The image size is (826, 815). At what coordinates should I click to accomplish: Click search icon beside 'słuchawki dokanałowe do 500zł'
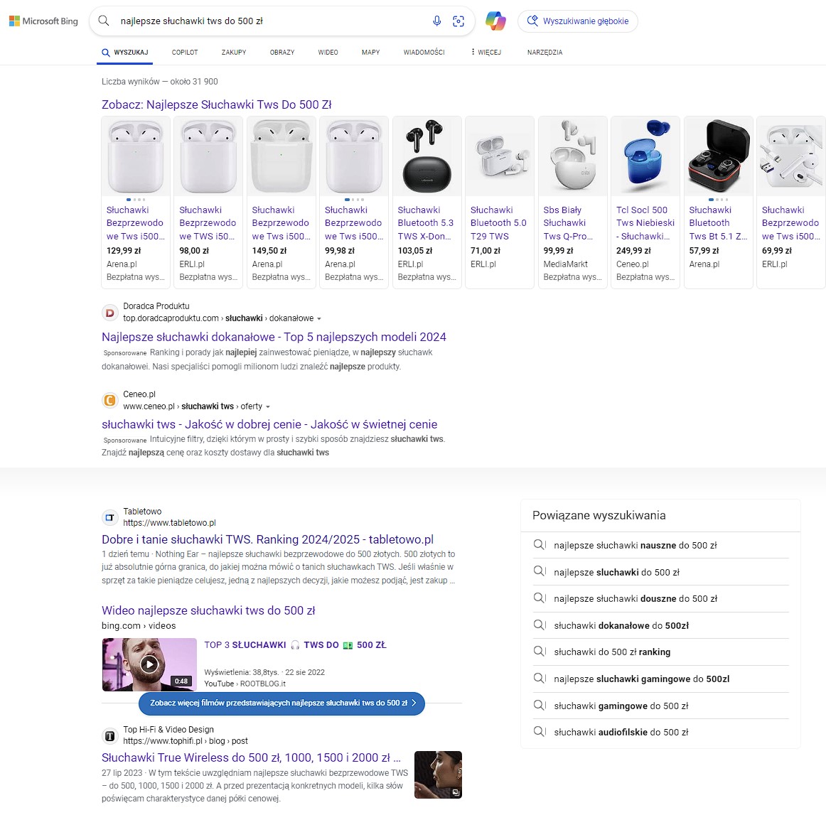point(540,625)
